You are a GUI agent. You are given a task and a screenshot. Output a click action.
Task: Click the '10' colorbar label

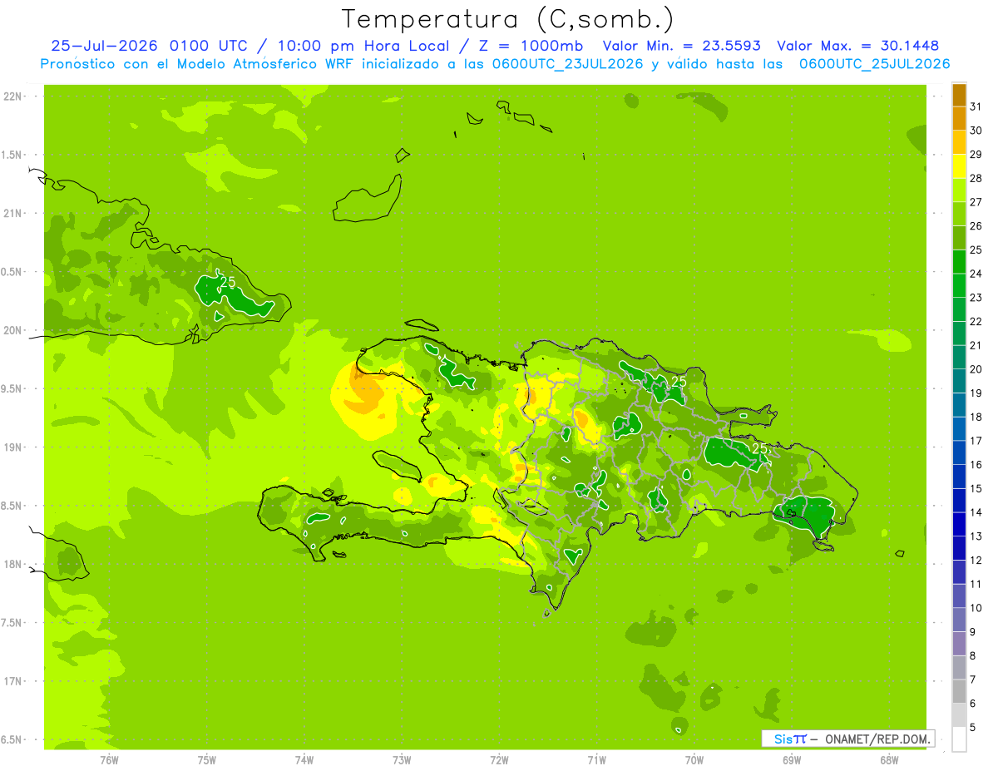point(976,608)
